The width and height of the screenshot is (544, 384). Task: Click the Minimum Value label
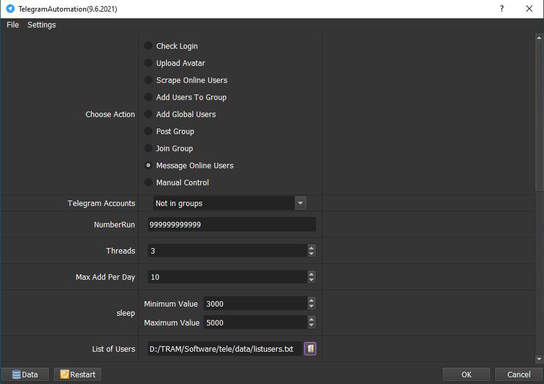(x=171, y=304)
